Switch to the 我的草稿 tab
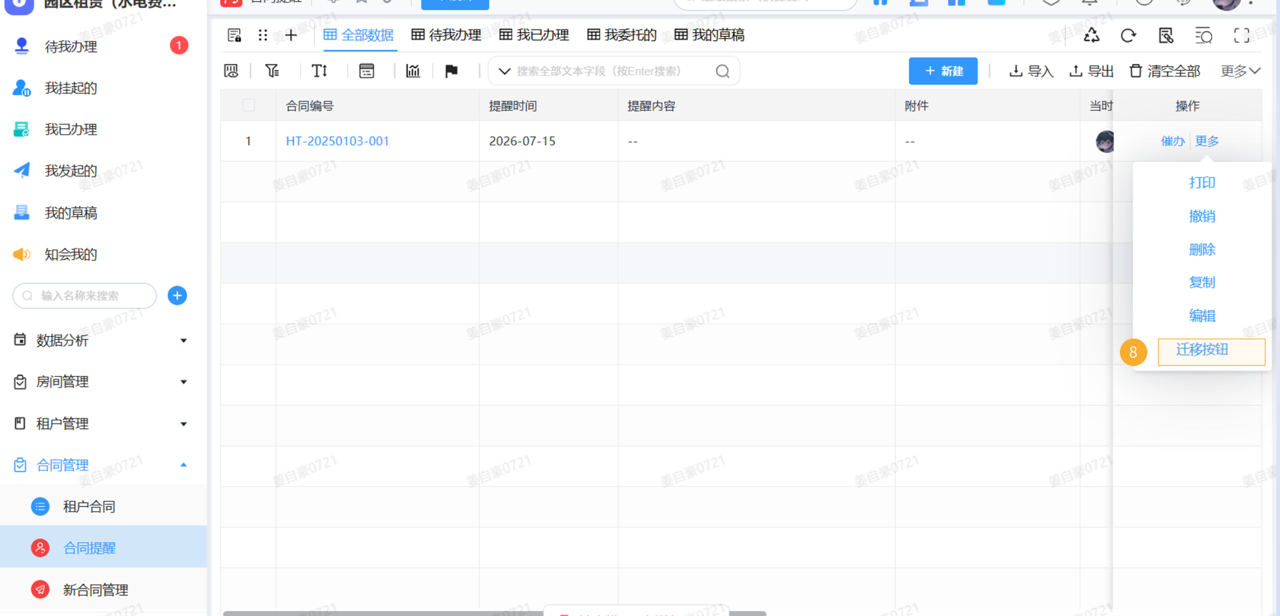 click(x=709, y=35)
